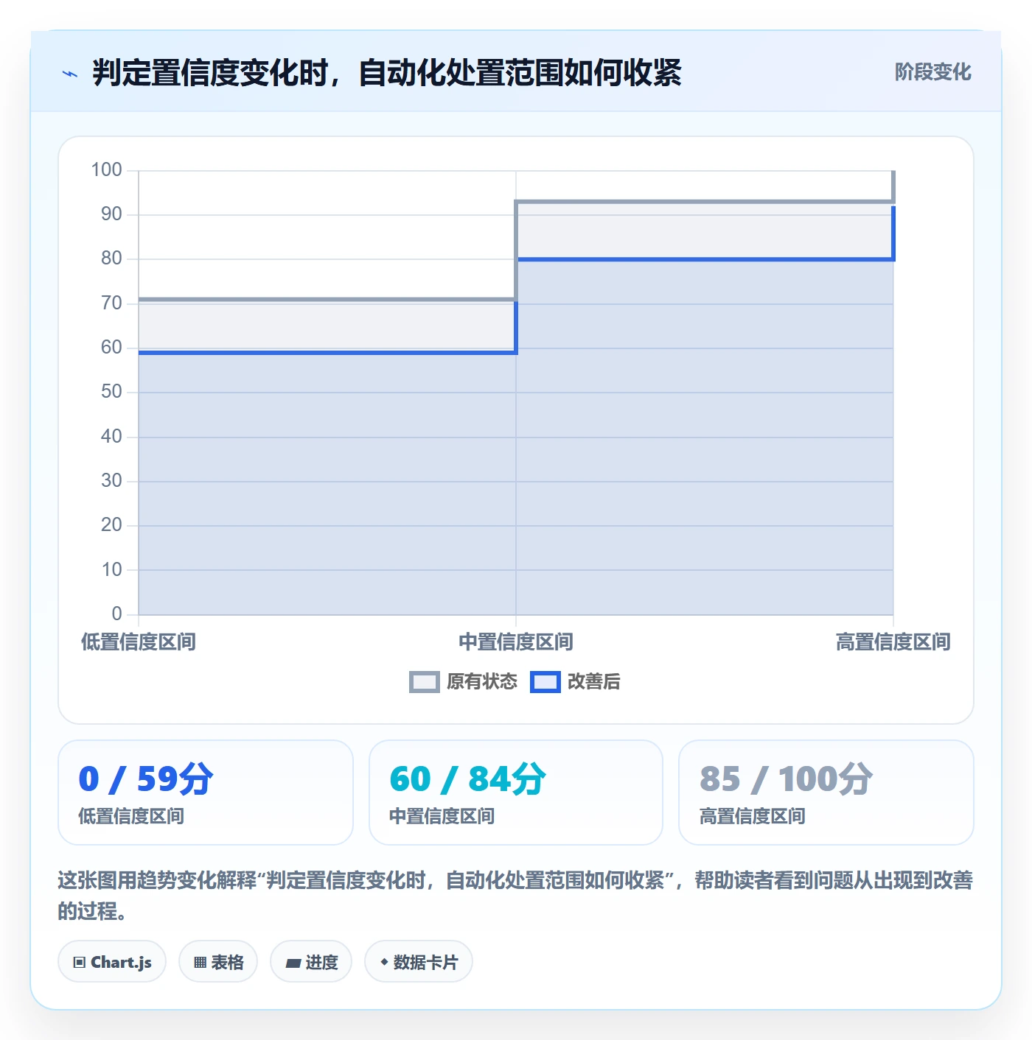Click the 中置信度区间 caption under 60 / 84分
Screen dimensions: 1032x1040
pyautogui.click(x=442, y=816)
